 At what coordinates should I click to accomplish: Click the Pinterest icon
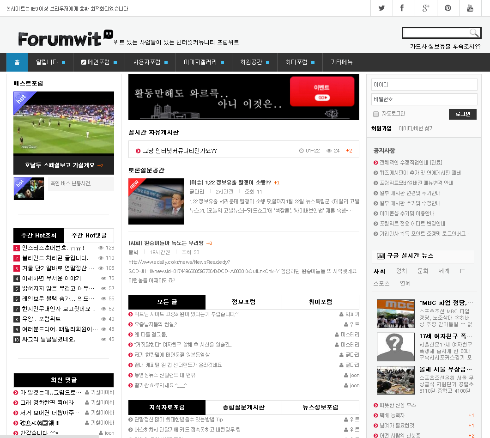[448, 8]
